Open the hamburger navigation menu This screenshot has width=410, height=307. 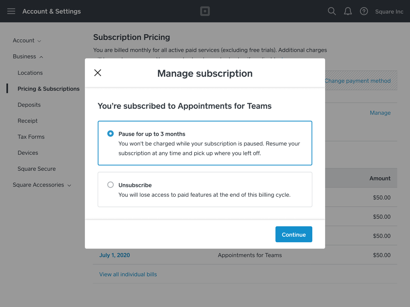[11, 11]
